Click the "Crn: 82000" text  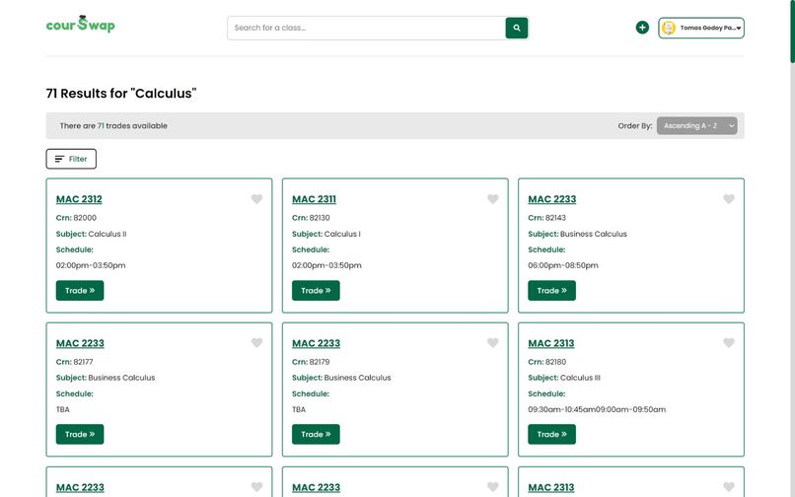click(76, 218)
